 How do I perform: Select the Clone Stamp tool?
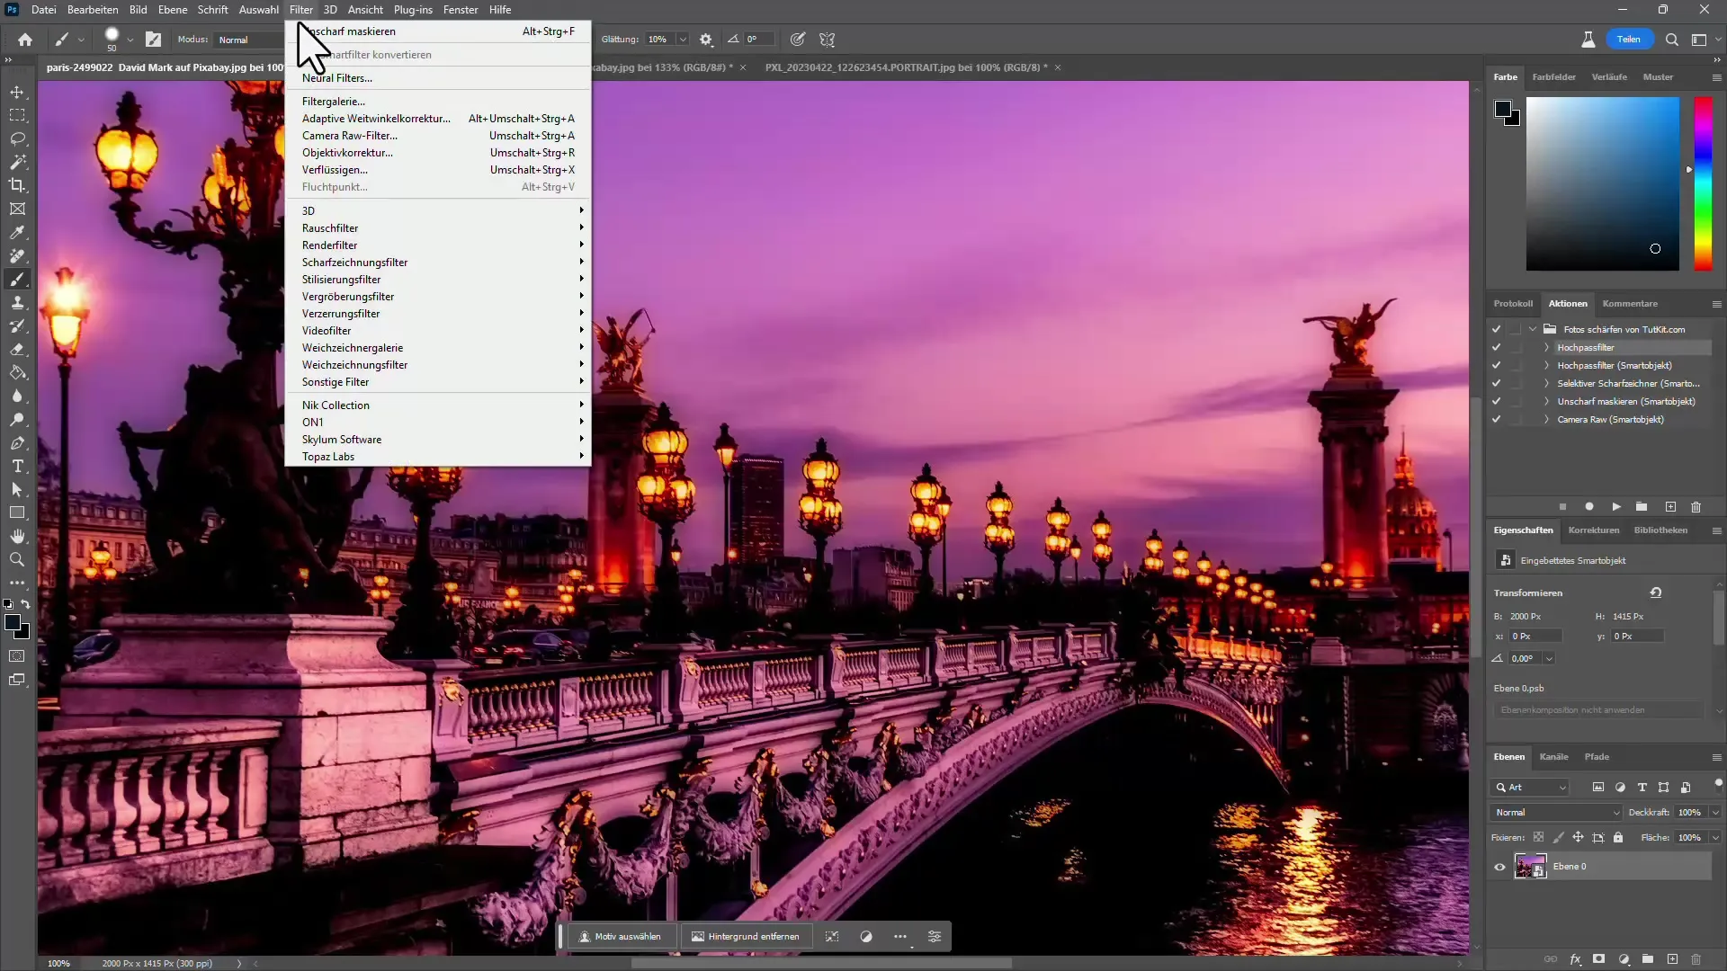(x=17, y=303)
